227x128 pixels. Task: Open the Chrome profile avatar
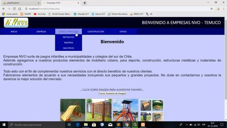pos(218,9)
